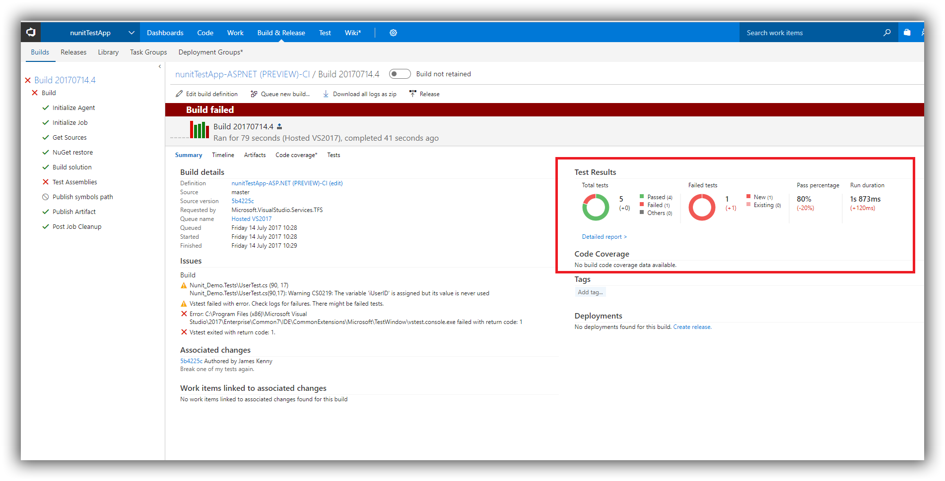
Task: Click the Visual Studio Team Services logo
Action: [31, 33]
